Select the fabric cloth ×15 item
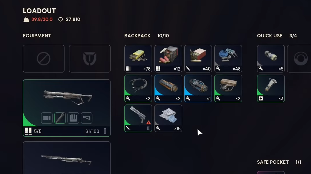This screenshot has width=311, height=174. point(168,118)
